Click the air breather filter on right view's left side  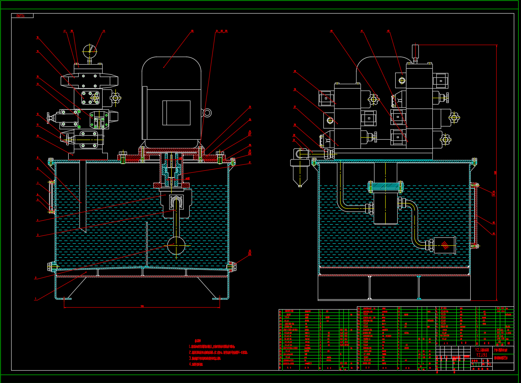(299, 168)
